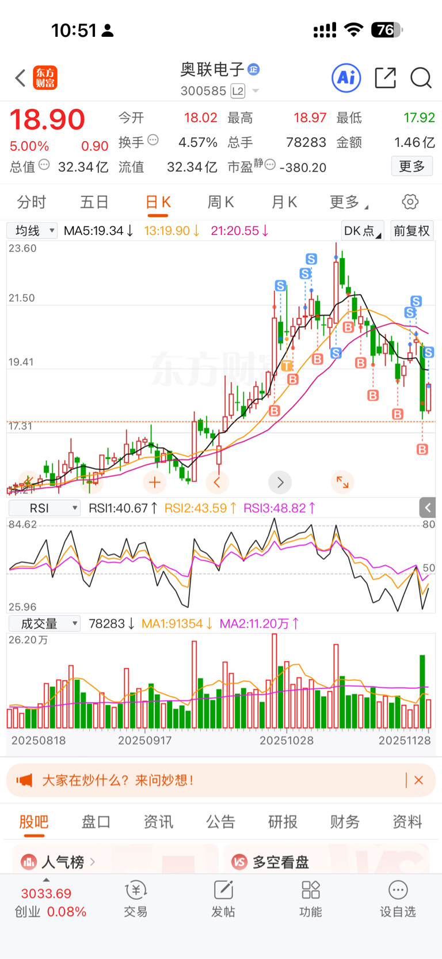This screenshot has height=959, width=442.
Task: Switch to 资料 tab
Action: [x=407, y=822]
